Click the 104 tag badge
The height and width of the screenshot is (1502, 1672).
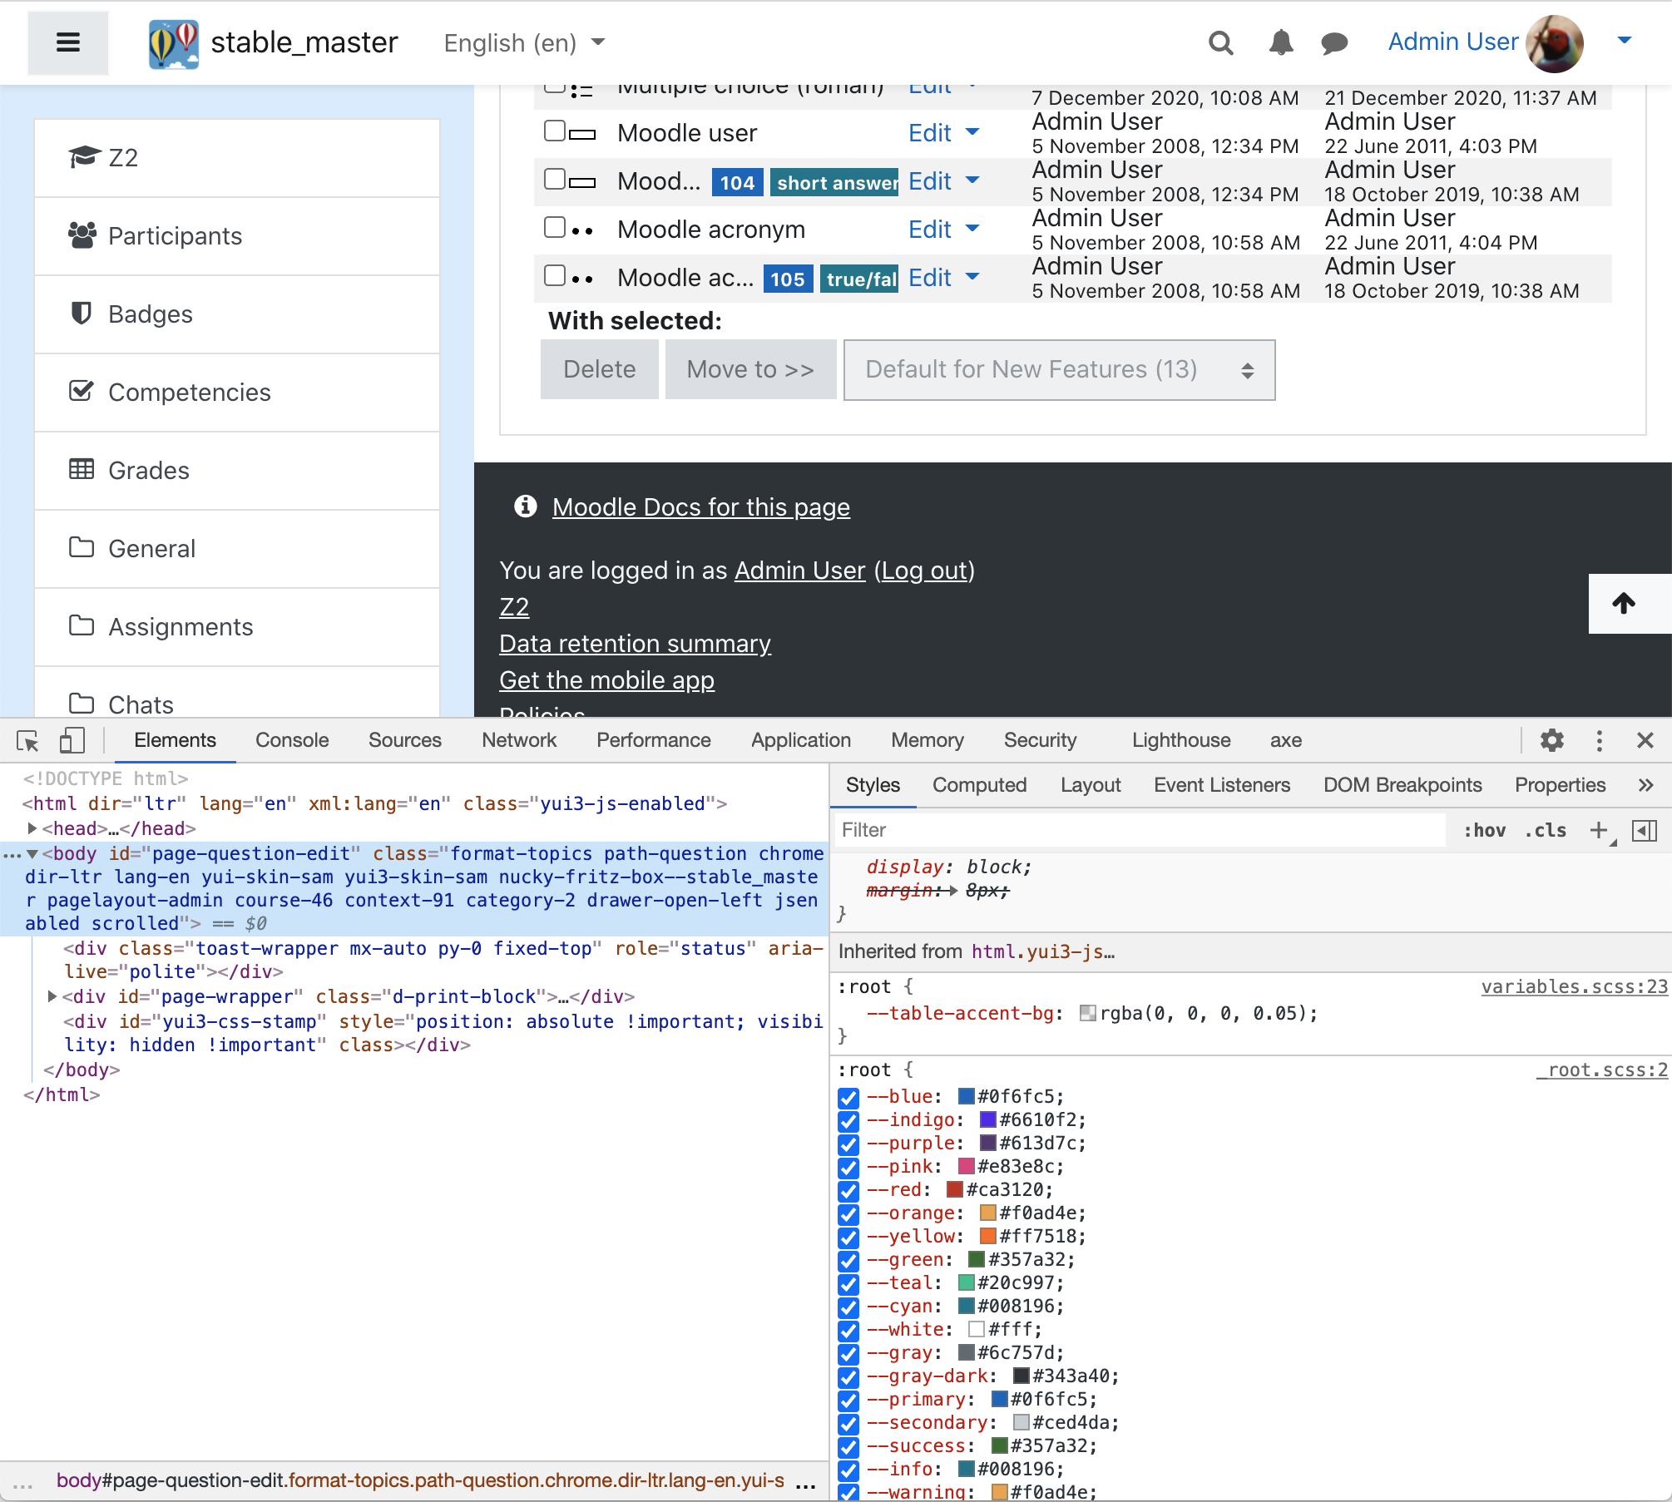click(737, 183)
